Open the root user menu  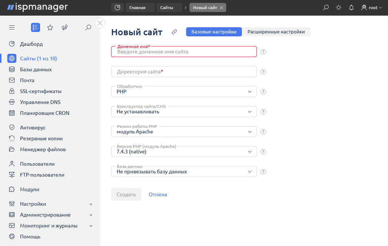click(x=371, y=8)
